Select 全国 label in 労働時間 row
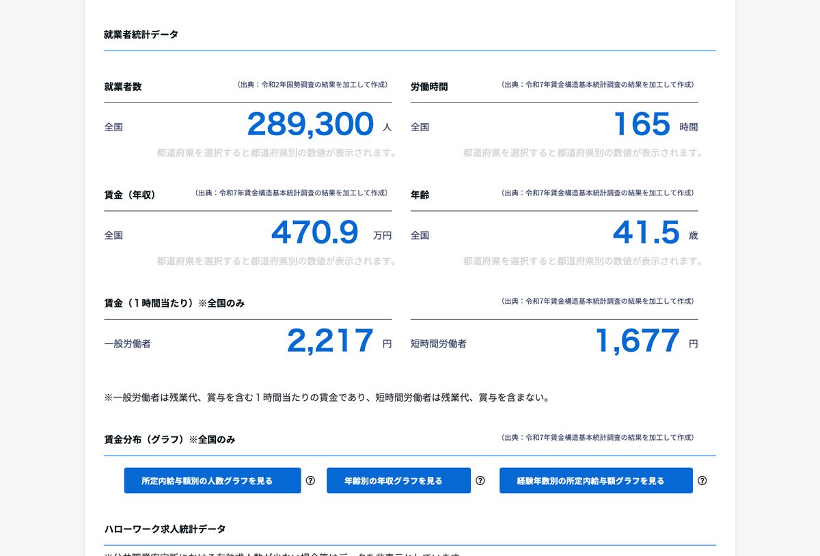 [x=420, y=127]
